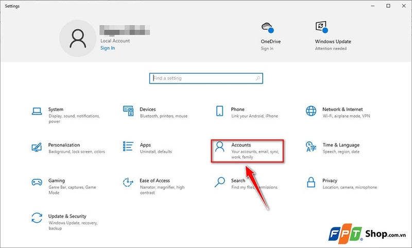Select the Time & Language icon

point(311,147)
